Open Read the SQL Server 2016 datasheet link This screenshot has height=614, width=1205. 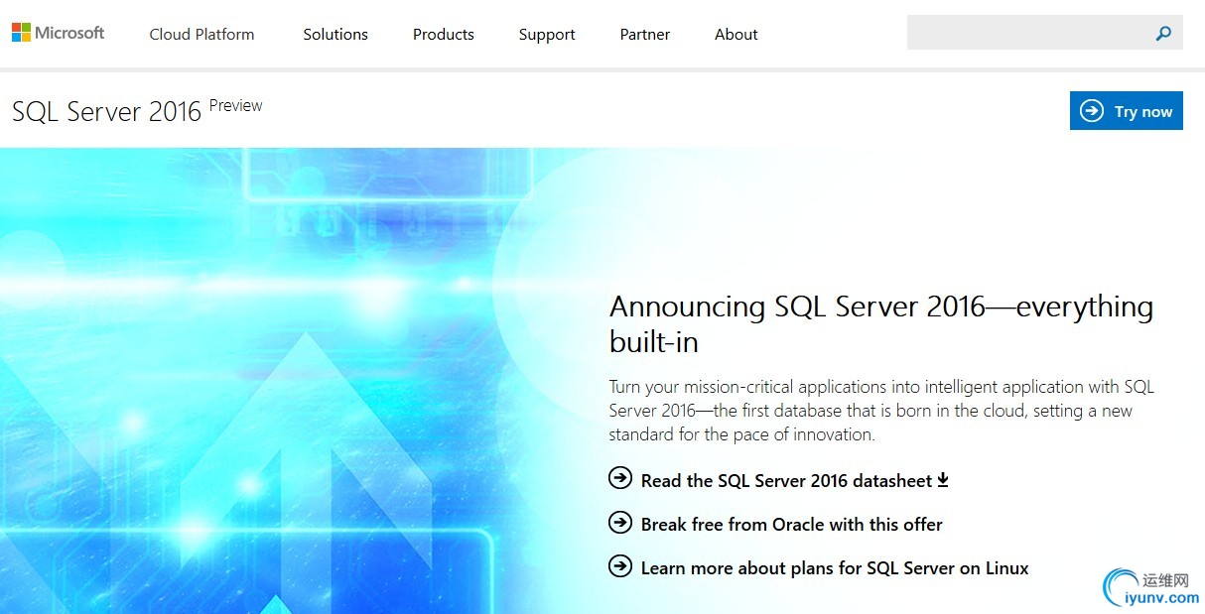pyautogui.click(x=787, y=480)
